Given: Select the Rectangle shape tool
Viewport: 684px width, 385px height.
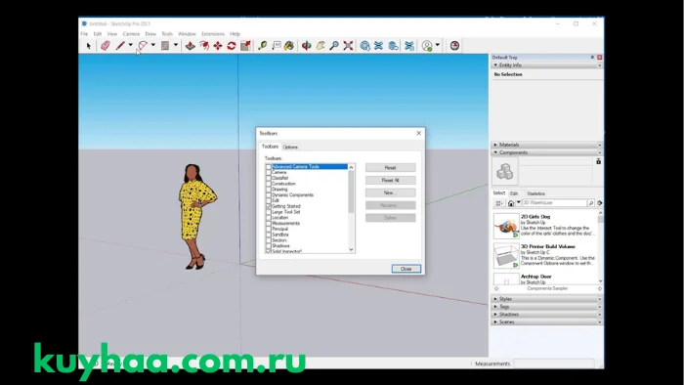Looking at the screenshot, I should point(165,46).
